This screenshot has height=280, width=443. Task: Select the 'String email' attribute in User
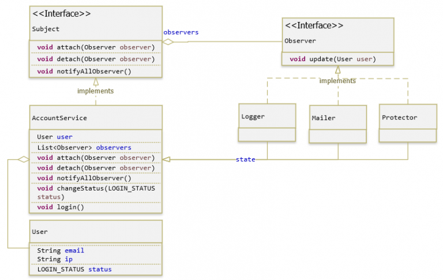61,251
